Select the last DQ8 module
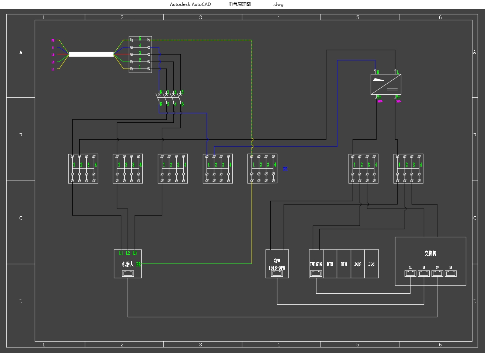The height and width of the screenshot is (353, 485). tap(371, 264)
